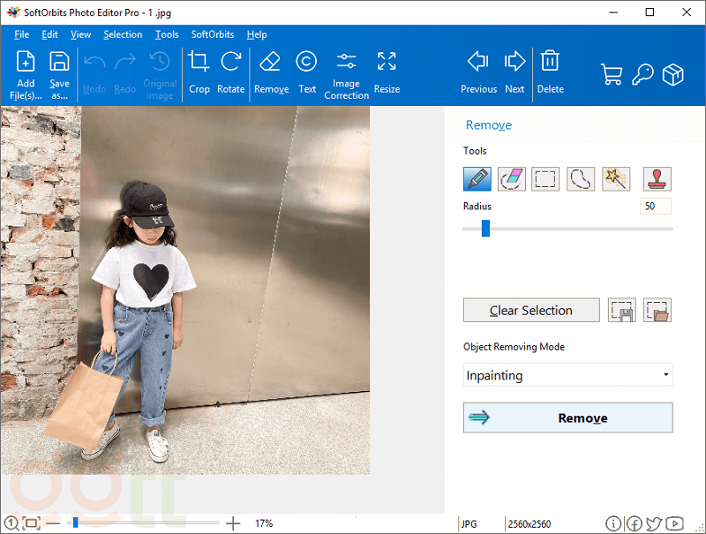Click the Radius slider handle
The image size is (706, 534).
(x=484, y=229)
